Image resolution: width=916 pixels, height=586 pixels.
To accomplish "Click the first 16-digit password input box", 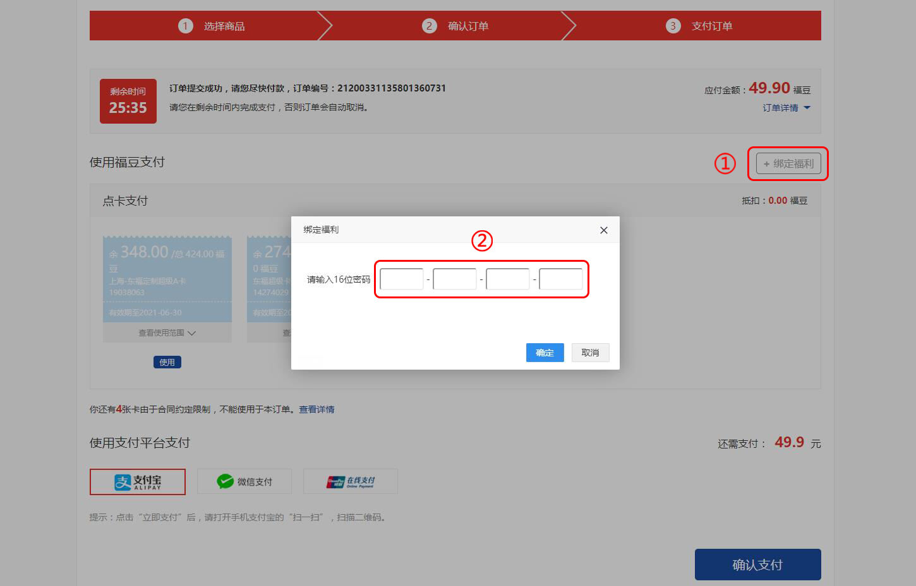I will tap(402, 278).
